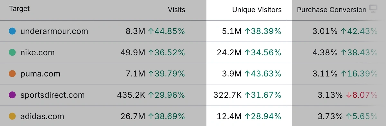Click the 36.52% visits growth figure

[x=166, y=52]
